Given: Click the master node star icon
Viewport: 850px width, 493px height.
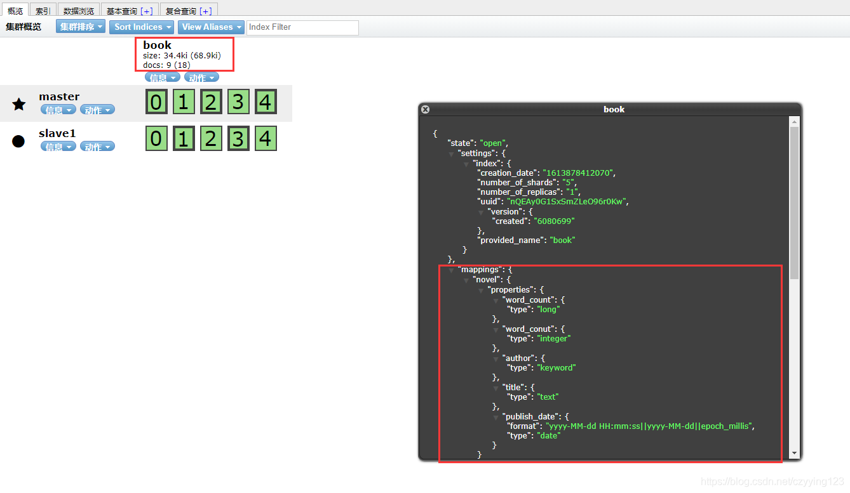Looking at the screenshot, I should [19, 104].
